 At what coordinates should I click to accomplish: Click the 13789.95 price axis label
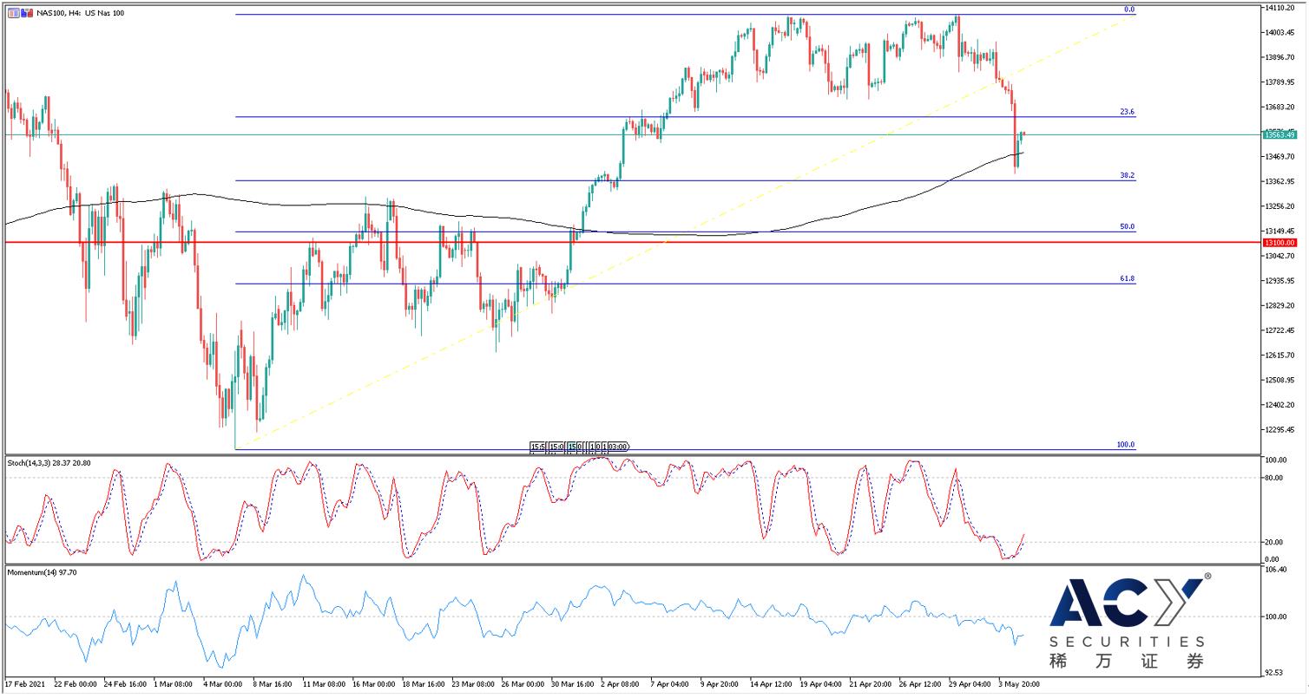(x=1281, y=82)
